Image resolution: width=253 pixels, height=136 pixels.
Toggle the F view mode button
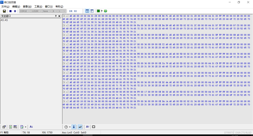(92, 11)
